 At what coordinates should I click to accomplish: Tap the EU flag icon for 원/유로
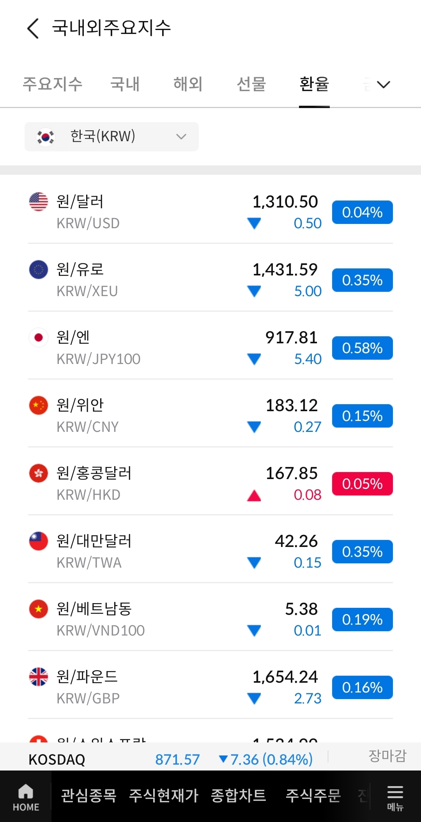39,270
